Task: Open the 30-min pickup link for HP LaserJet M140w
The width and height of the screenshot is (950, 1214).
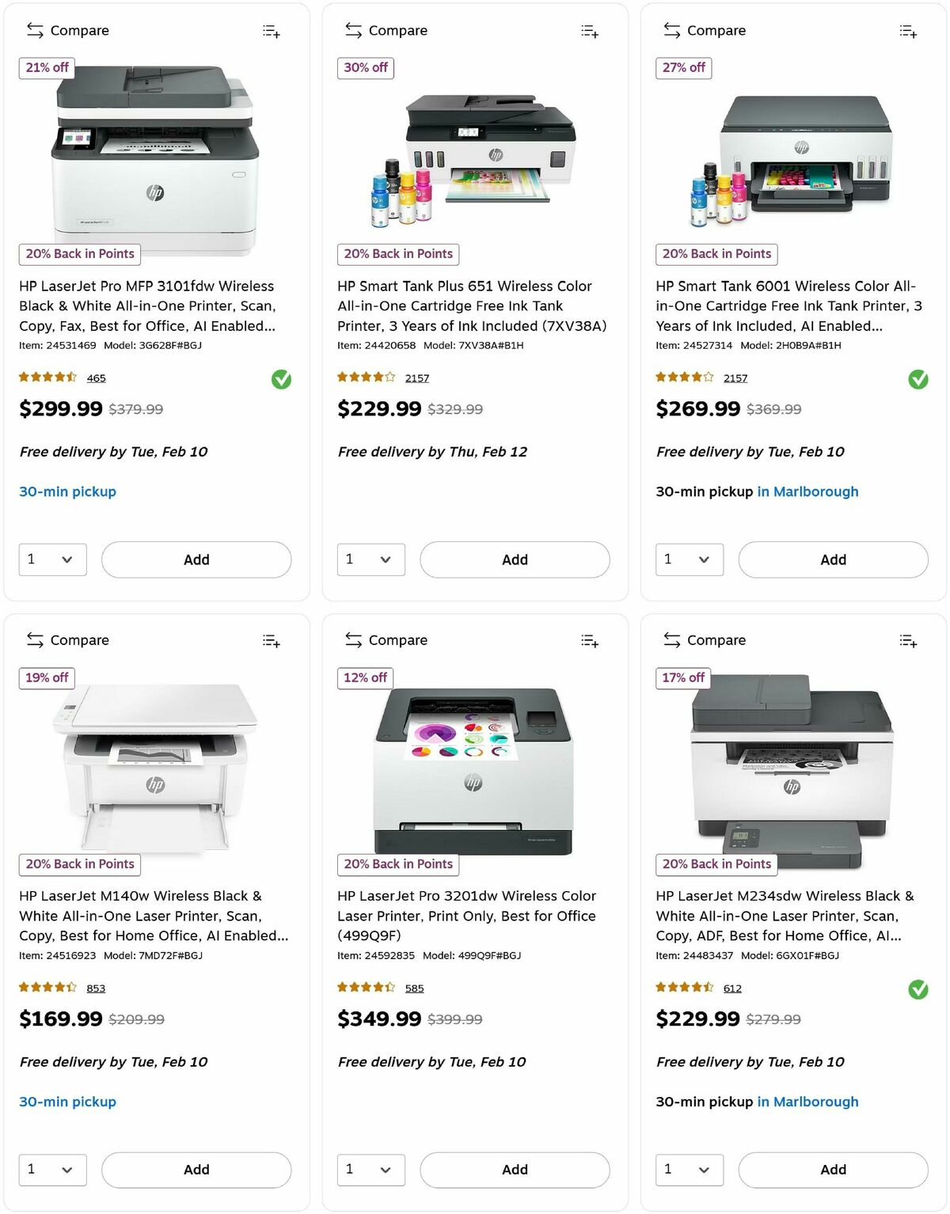Action: point(67,1102)
